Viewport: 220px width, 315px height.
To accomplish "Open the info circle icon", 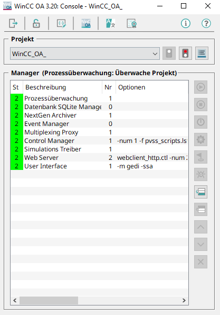I will coord(186,23).
